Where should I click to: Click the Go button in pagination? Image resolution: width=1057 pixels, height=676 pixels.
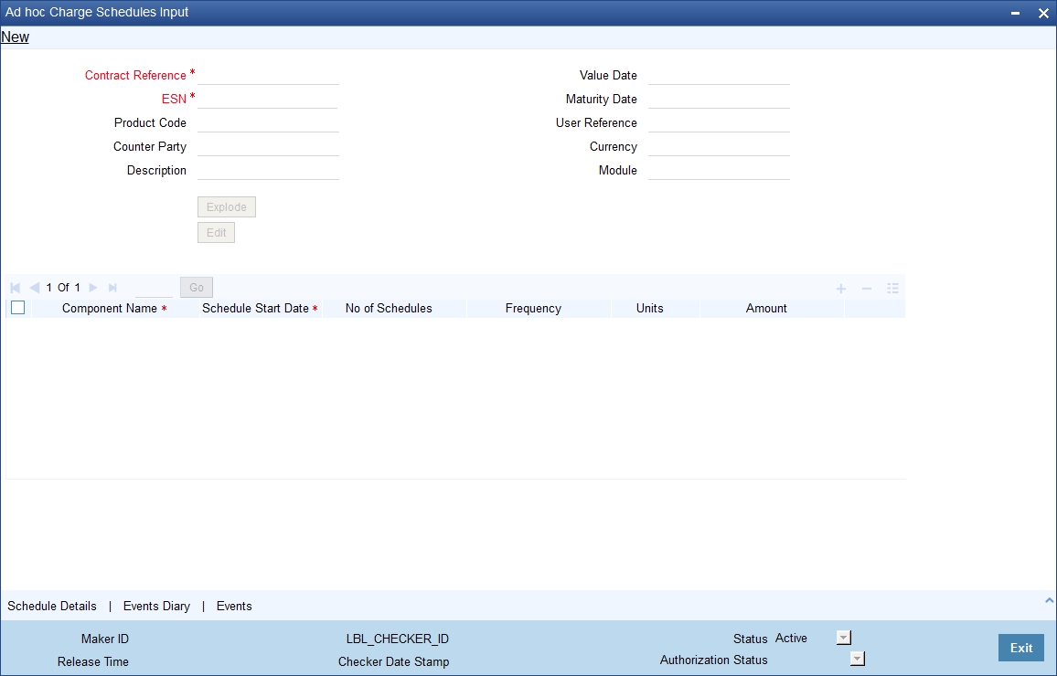point(197,288)
